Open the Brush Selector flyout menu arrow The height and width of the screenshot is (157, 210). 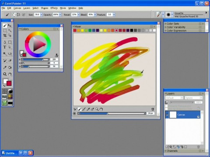pos(206,13)
